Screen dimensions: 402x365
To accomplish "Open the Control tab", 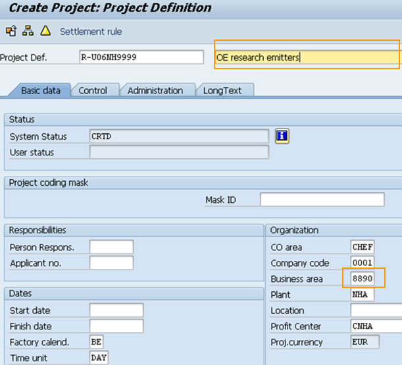I will [x=93, y=90].
